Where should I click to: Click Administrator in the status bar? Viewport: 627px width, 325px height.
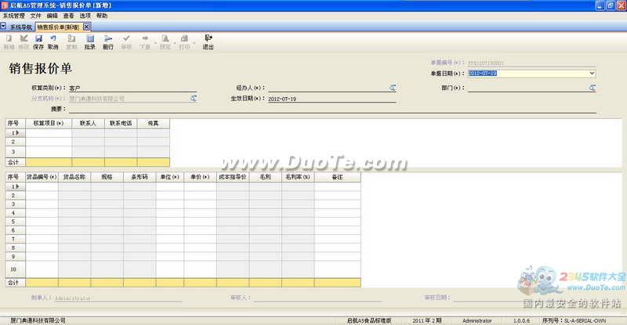[x=477, y=320]
